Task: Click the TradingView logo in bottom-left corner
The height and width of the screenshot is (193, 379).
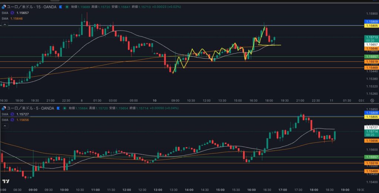Action: click(x=6, y=182)
